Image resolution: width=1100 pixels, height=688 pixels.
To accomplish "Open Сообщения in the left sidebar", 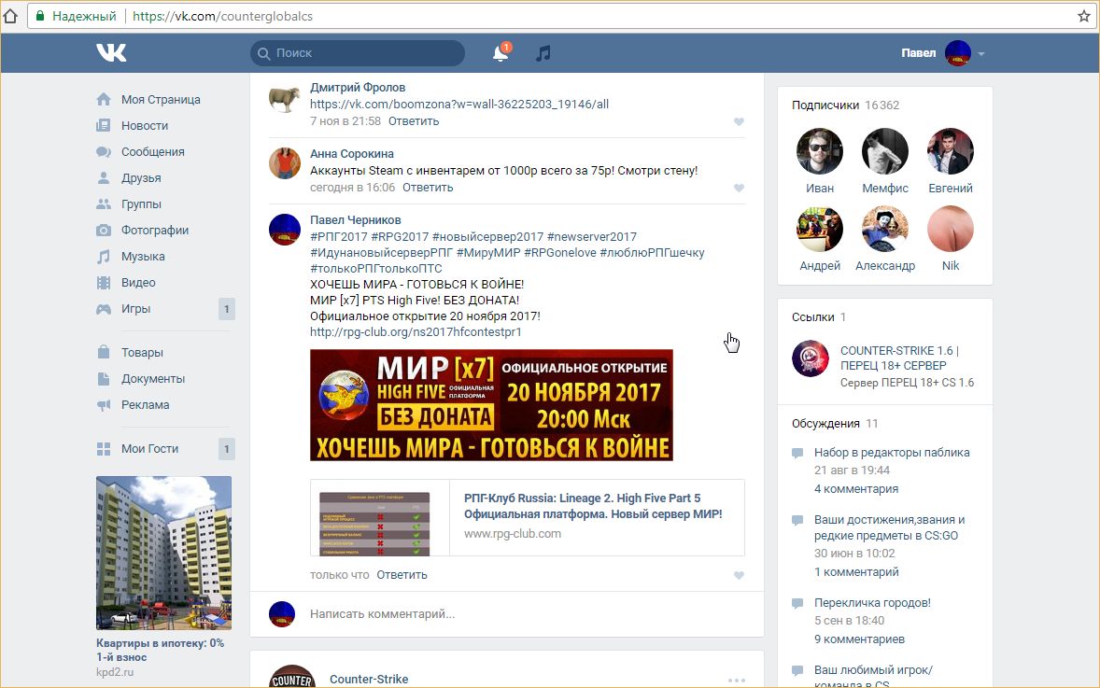I will pyautogui.click(x=152, y=151).
